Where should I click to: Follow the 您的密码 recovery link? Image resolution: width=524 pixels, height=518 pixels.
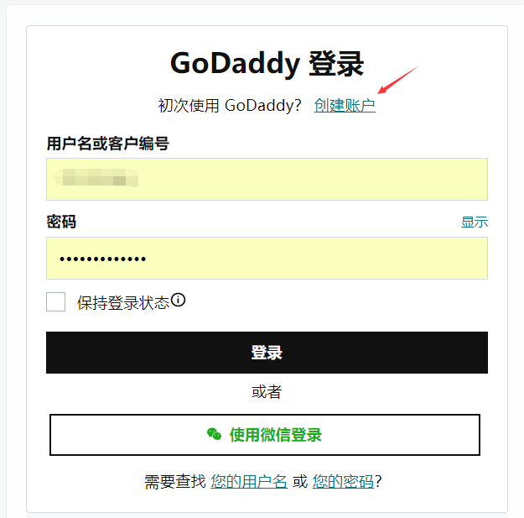click(343, 482)
